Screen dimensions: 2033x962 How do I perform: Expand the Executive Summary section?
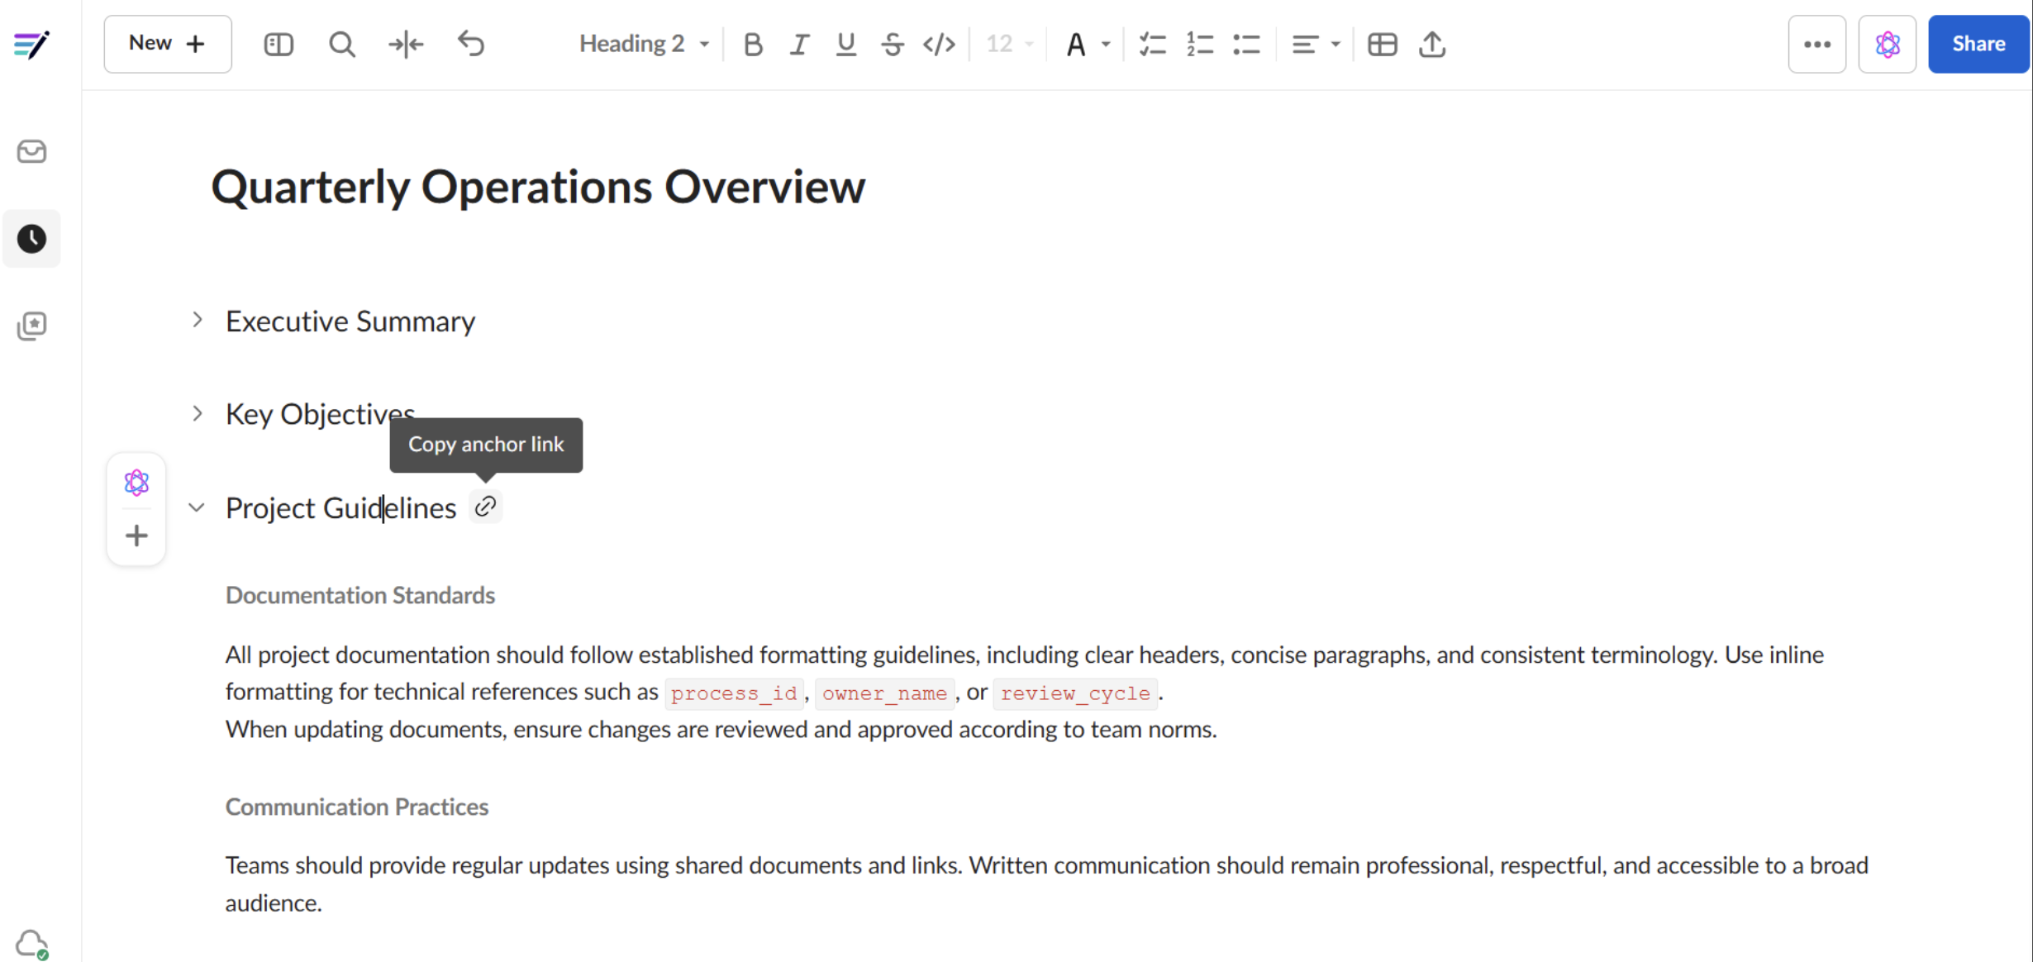coord(198,320)
